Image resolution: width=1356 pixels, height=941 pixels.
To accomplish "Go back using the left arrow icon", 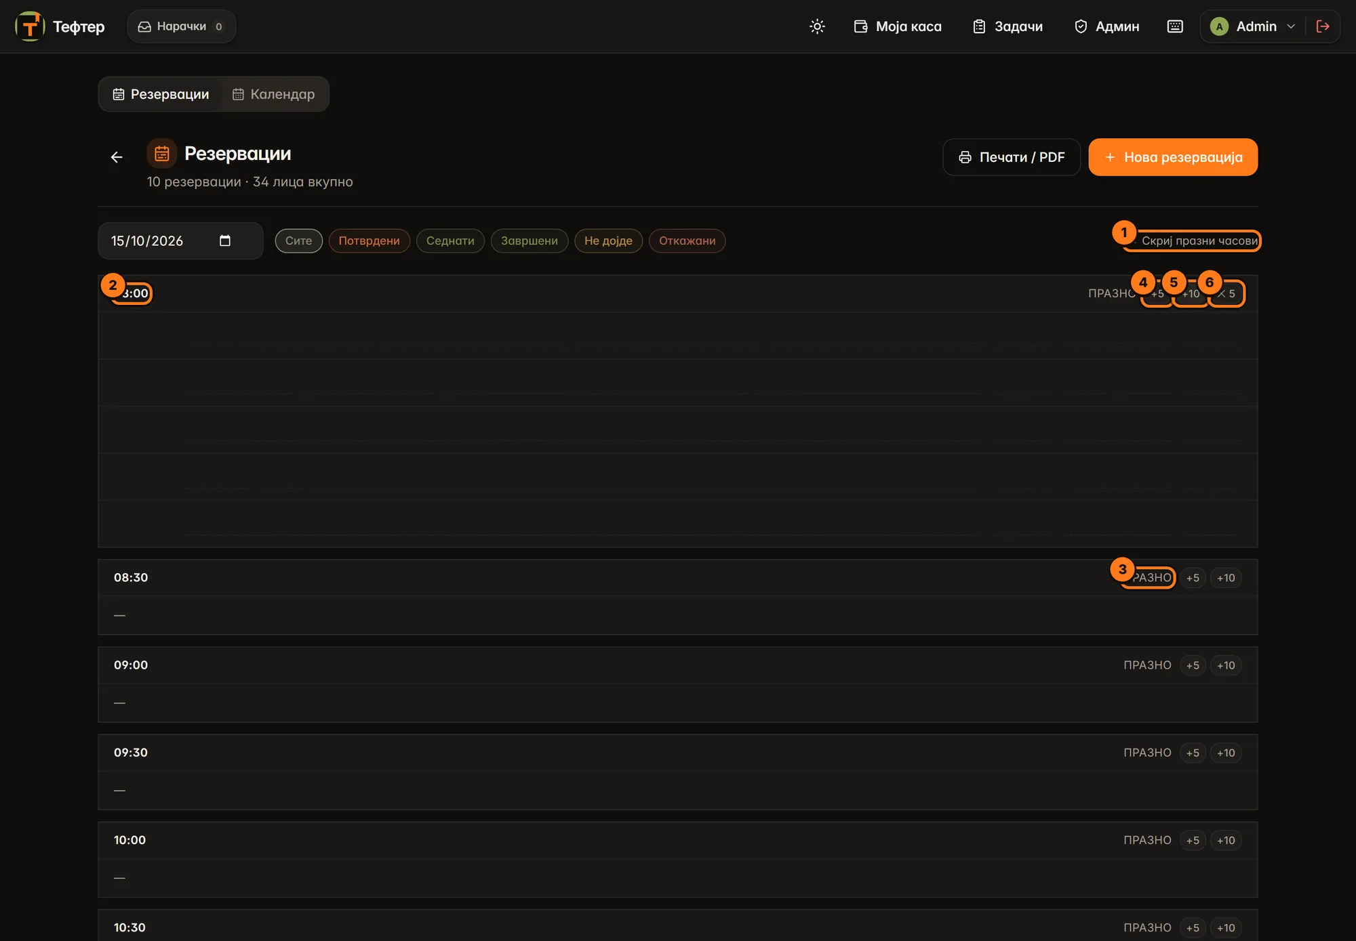I will [x=117, y=157].
